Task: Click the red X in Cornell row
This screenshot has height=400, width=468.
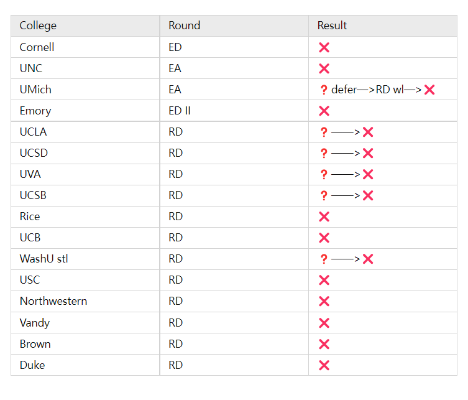Action: pos(324,47)
